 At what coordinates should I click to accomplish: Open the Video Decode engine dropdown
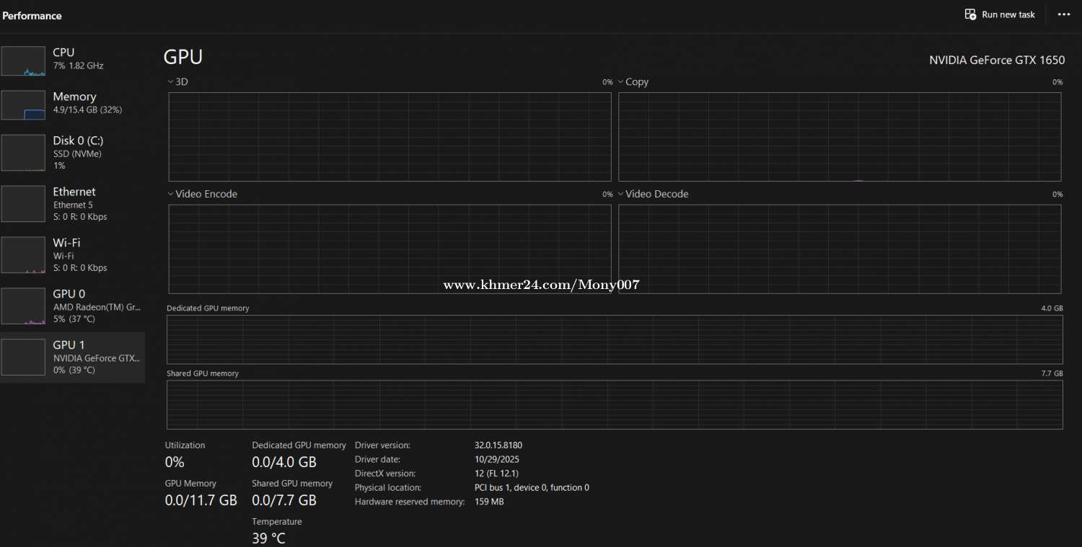(620, 194)
